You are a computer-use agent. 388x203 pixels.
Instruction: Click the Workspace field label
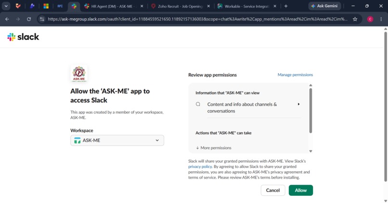pos(82,131)
